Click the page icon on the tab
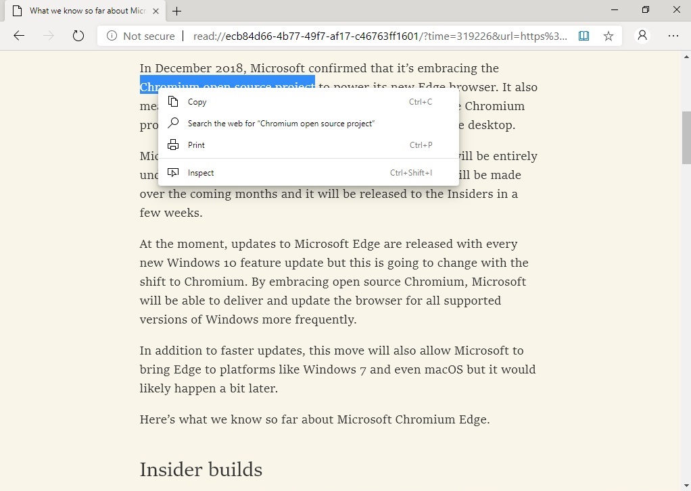The image size is (691, 491). point(17,11)
